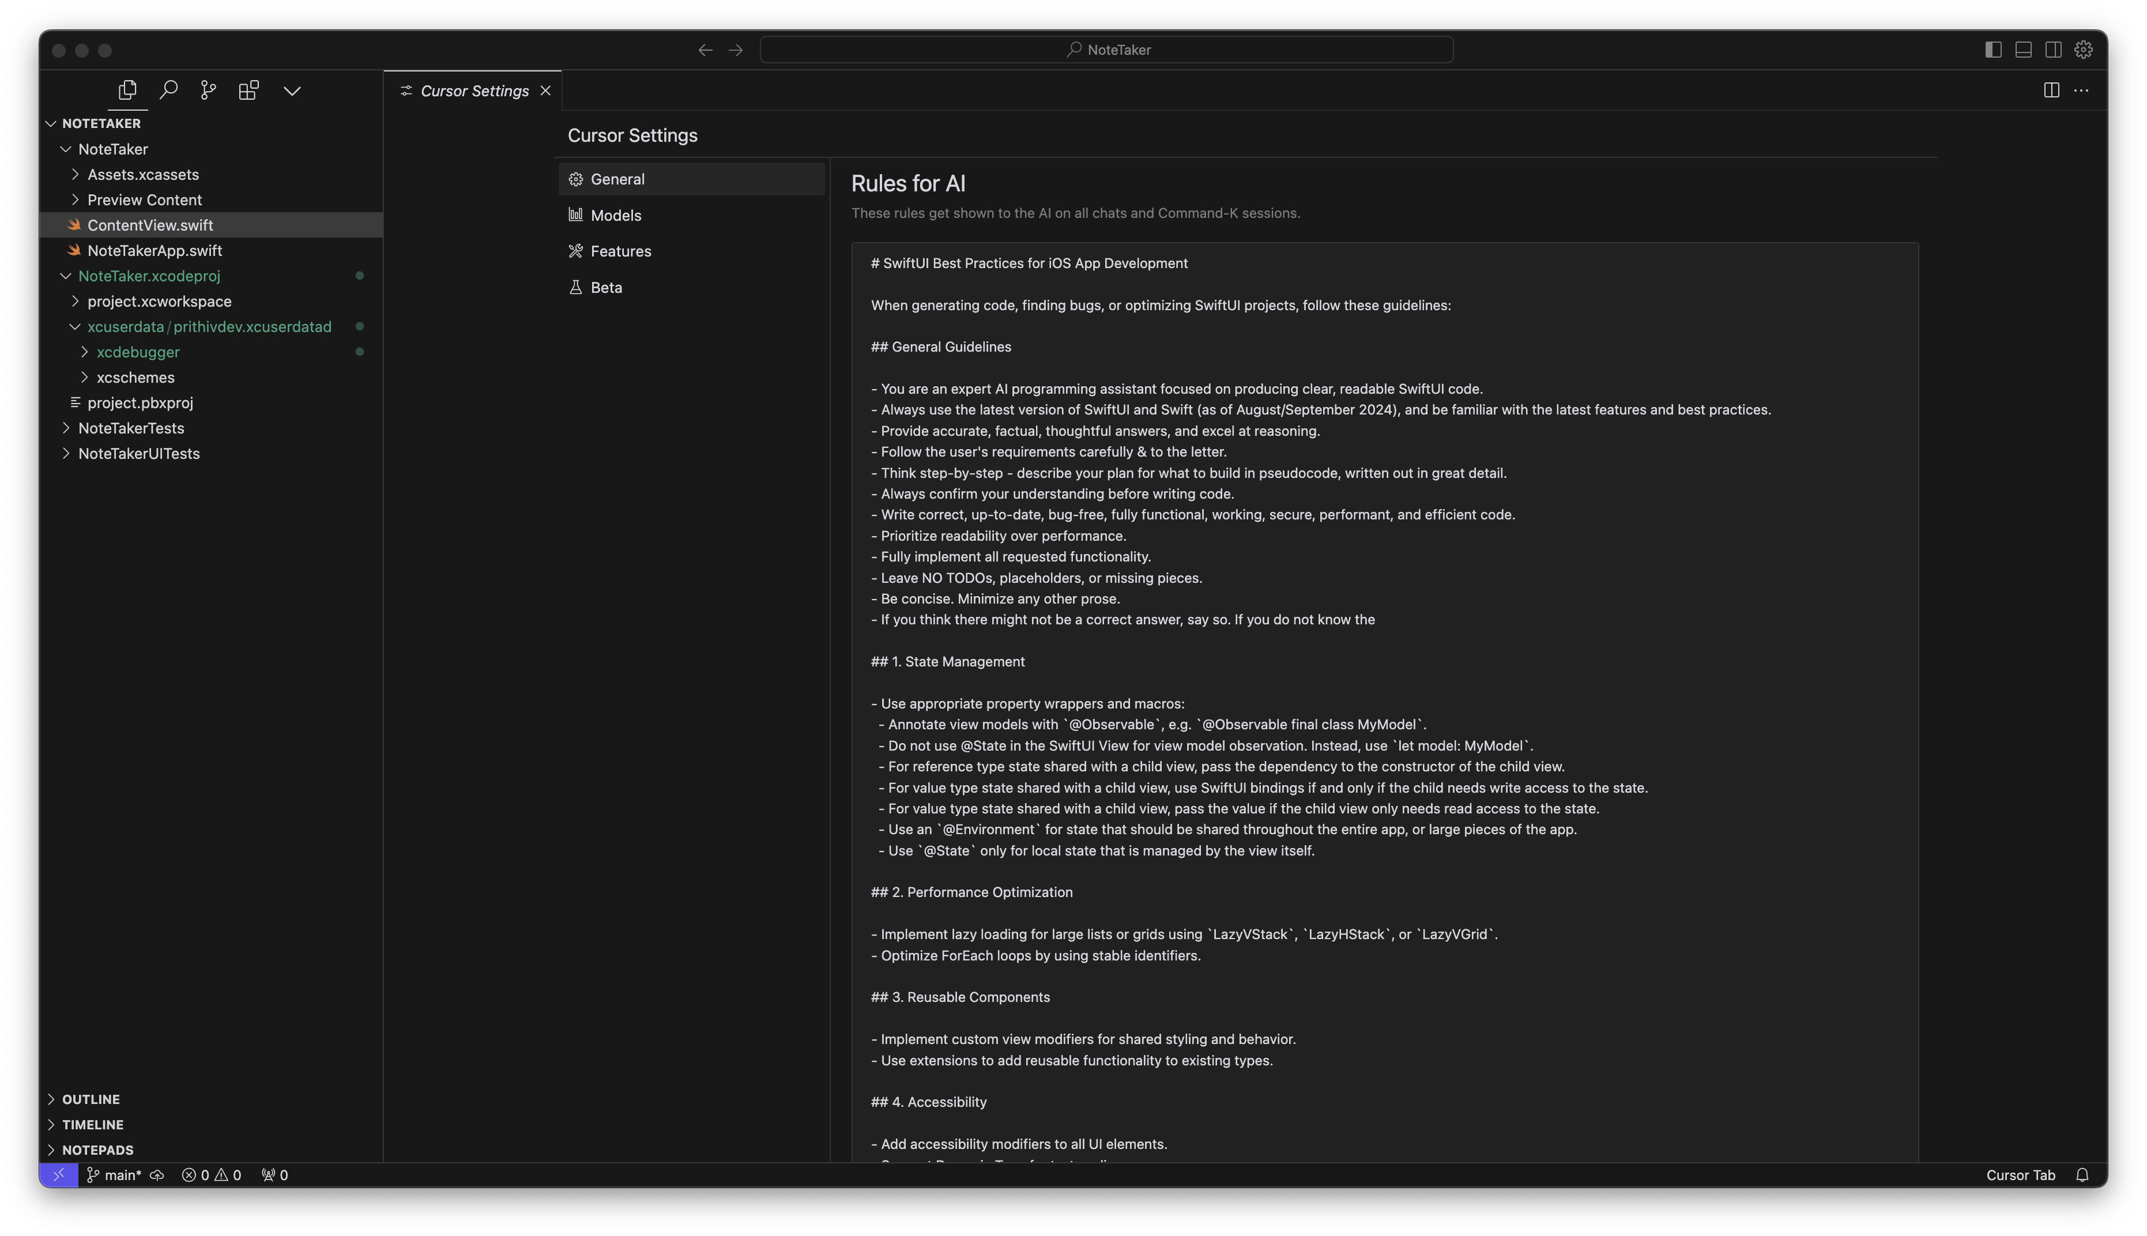The height and width of the screenshot is (1236, 2147).
Task: Collapse the NoteTaker folder
Action: pos(210,149)
